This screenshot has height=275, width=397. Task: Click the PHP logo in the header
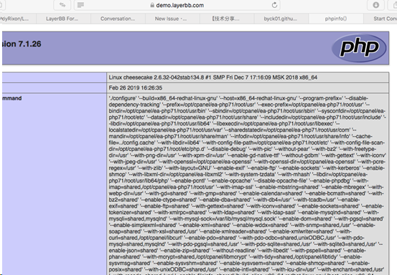click(x=359, y=48)
